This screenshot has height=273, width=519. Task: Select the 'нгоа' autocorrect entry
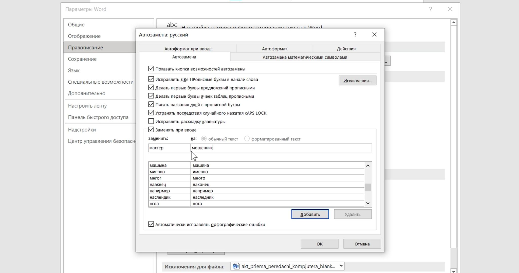(256, 204)
